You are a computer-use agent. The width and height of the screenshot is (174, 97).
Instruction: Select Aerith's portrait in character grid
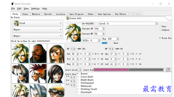20,73
